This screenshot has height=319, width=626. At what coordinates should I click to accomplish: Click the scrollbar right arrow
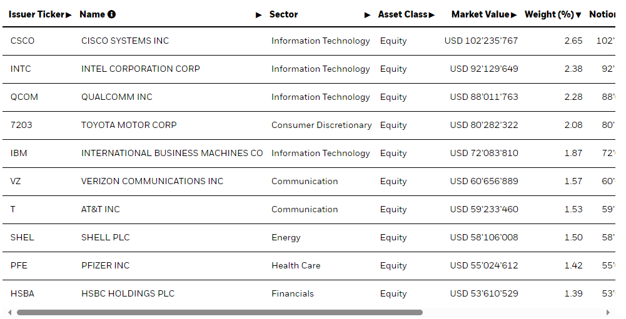click(x=608, y=313)
